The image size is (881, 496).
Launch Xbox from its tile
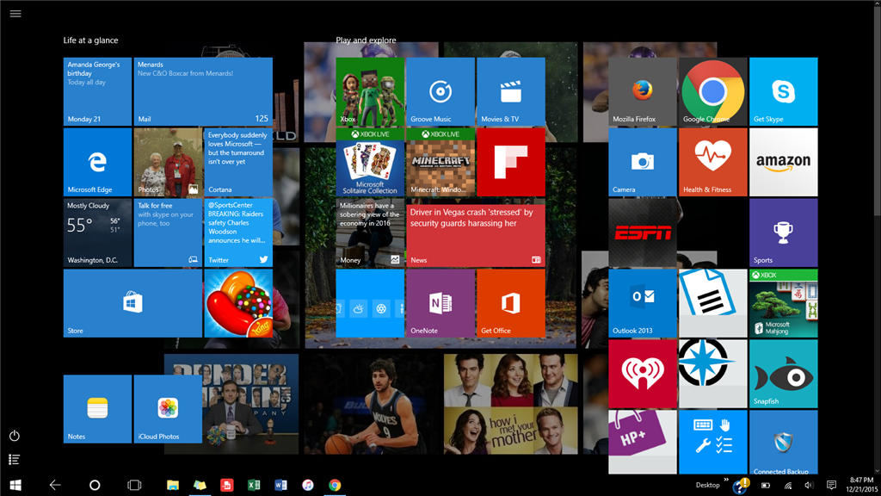coord(370,91)
